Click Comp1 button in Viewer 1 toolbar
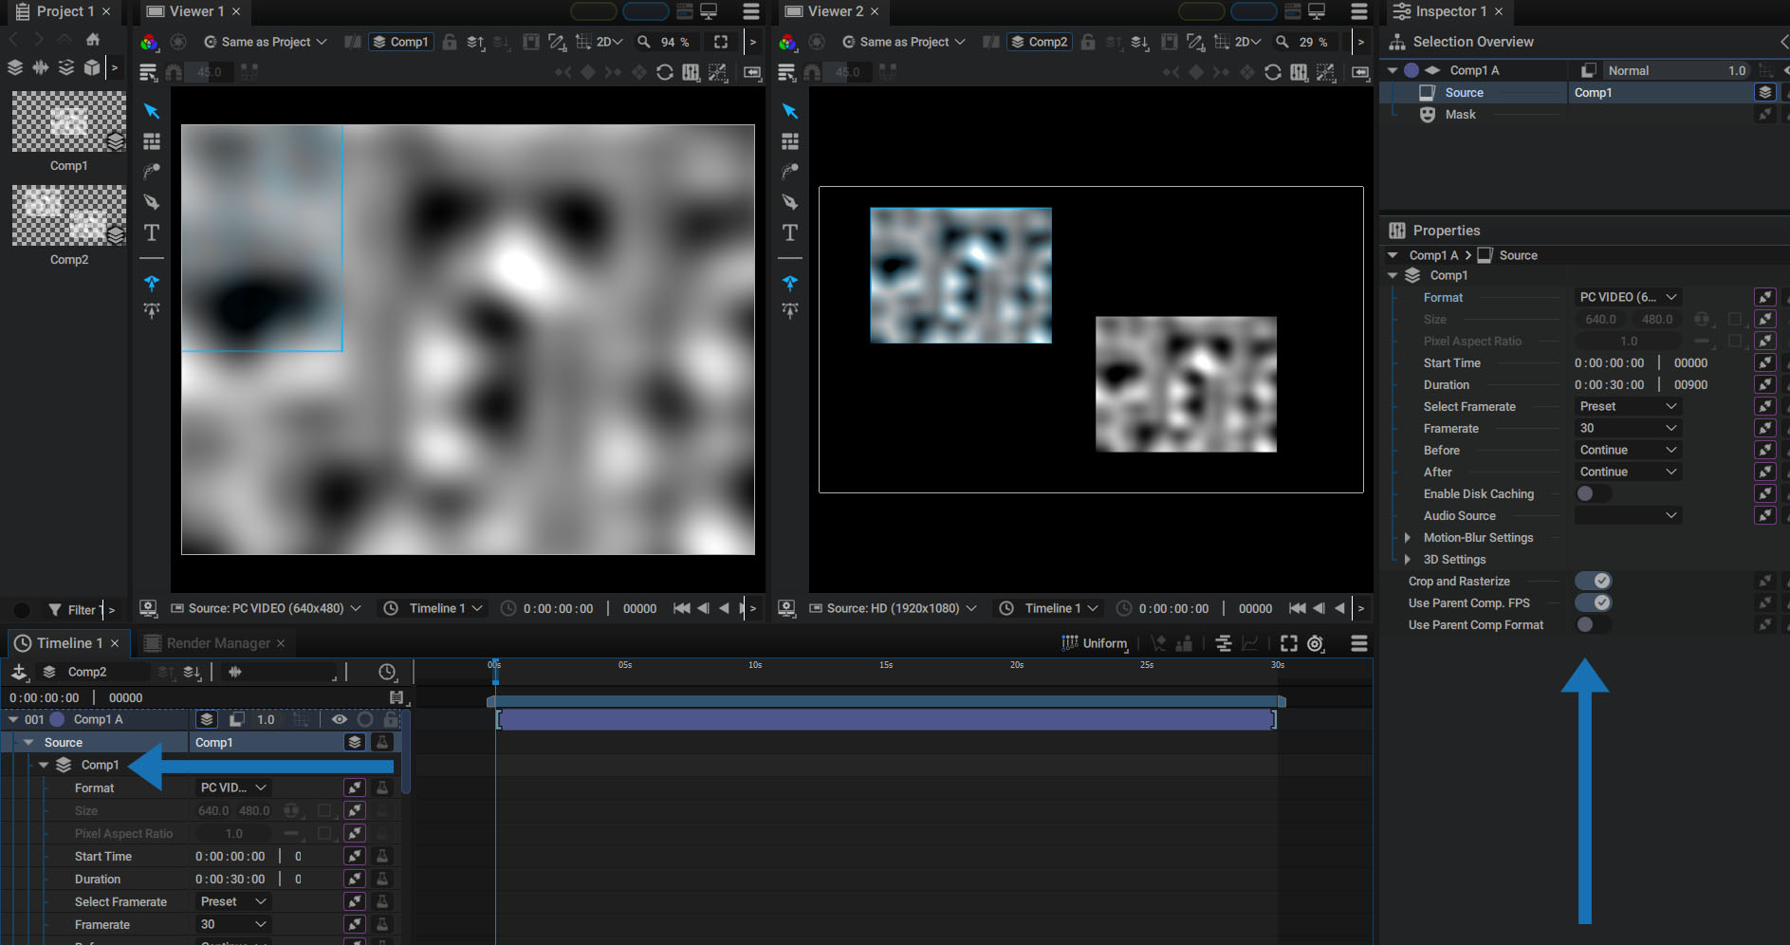Viewport: 1790px width, 945px height. pyautogui.click(x=401, y=42)
